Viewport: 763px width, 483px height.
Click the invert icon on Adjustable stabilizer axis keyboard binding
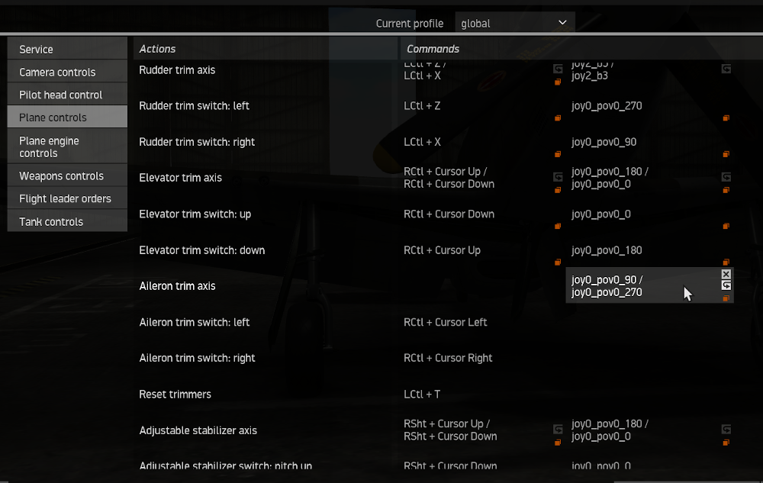[558, 430]
